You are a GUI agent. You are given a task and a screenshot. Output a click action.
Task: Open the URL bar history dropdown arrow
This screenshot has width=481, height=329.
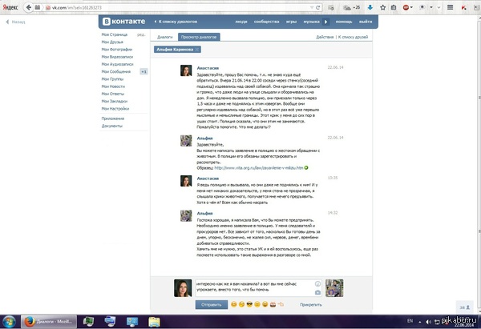point(312,8)
